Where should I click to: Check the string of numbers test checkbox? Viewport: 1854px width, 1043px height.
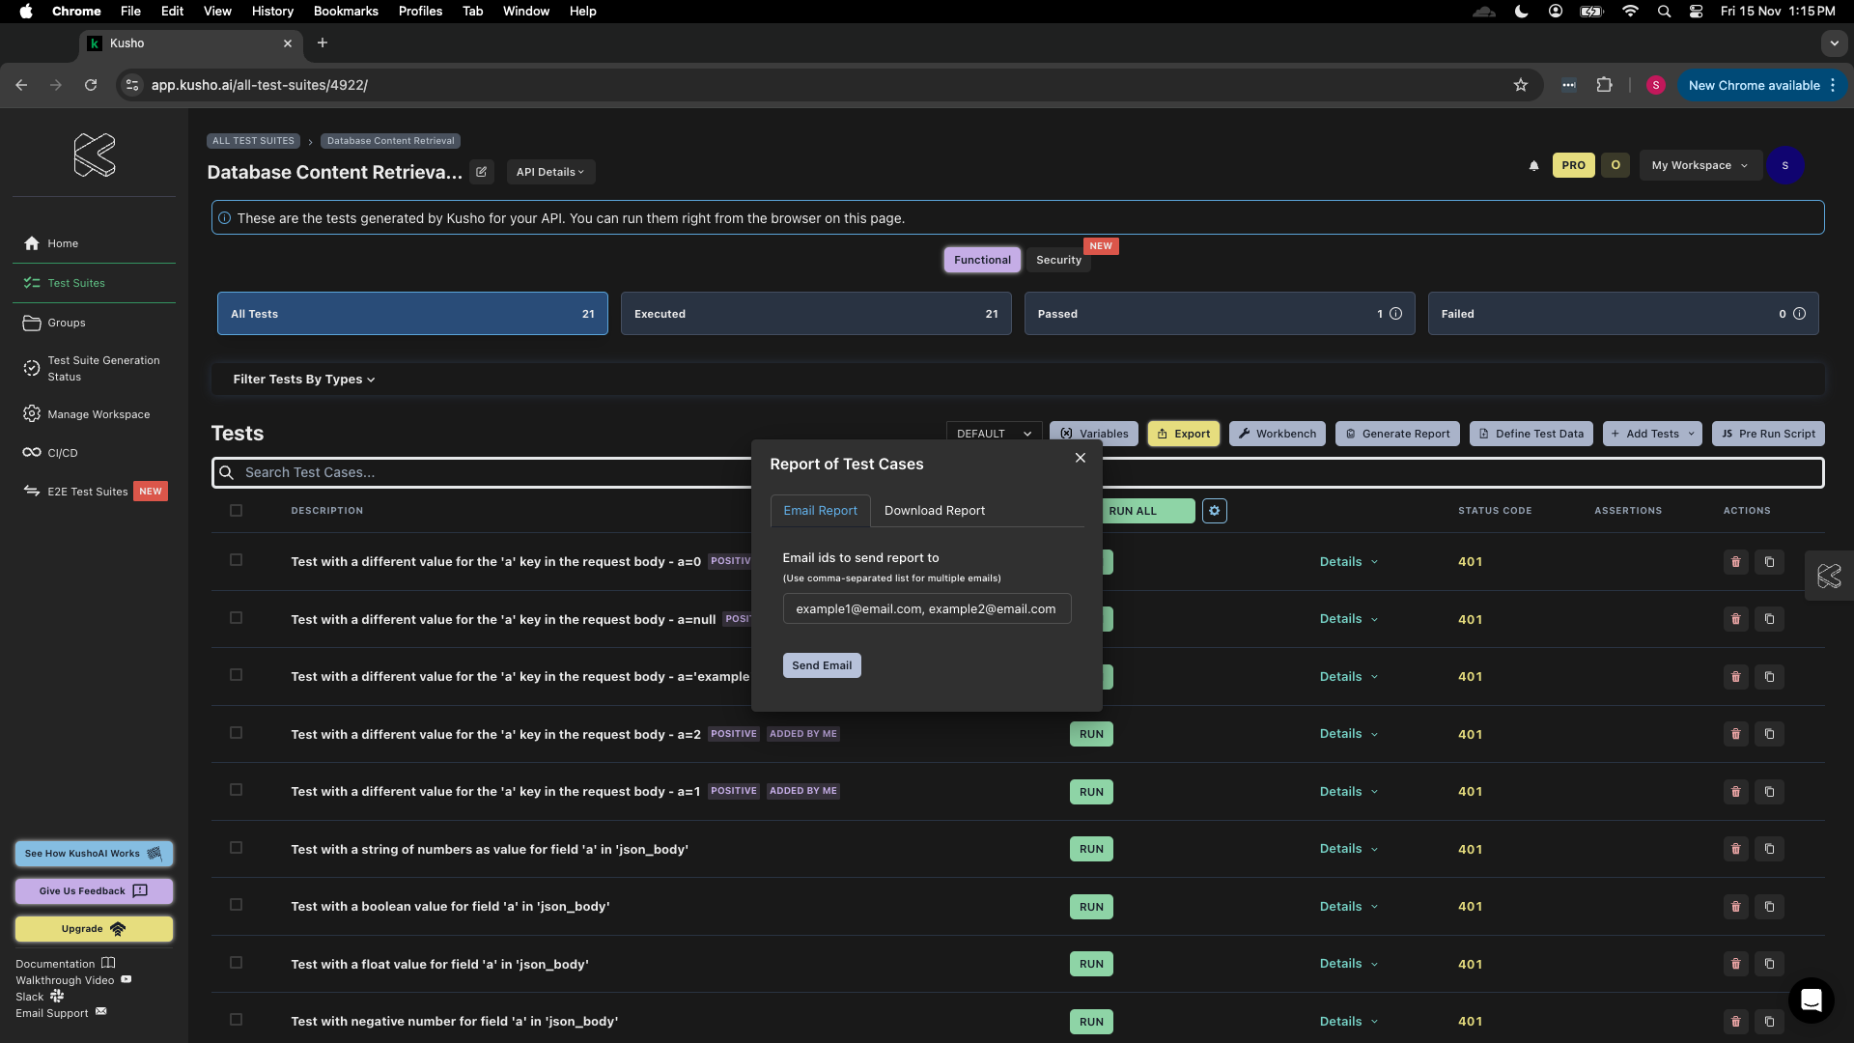[236, 848]
